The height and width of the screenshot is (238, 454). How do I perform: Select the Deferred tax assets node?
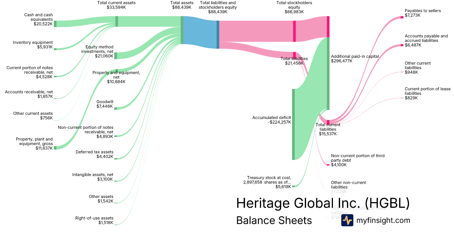point(116,159)
